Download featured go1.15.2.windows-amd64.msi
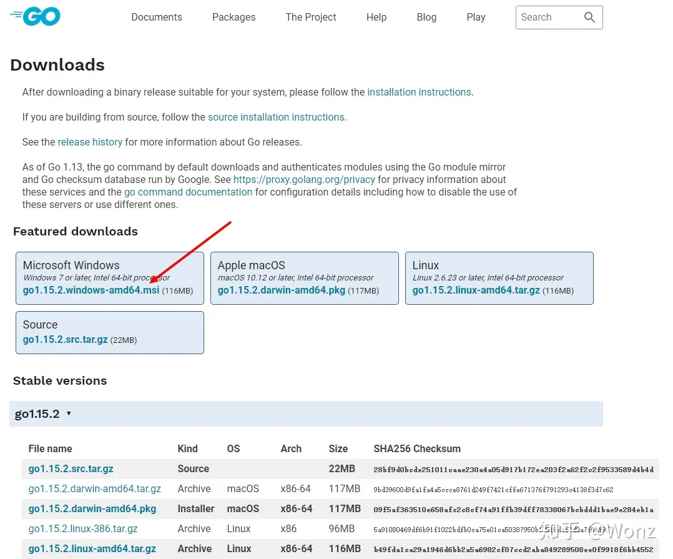The height and width of the screenshot is (559, 673). 91,290
